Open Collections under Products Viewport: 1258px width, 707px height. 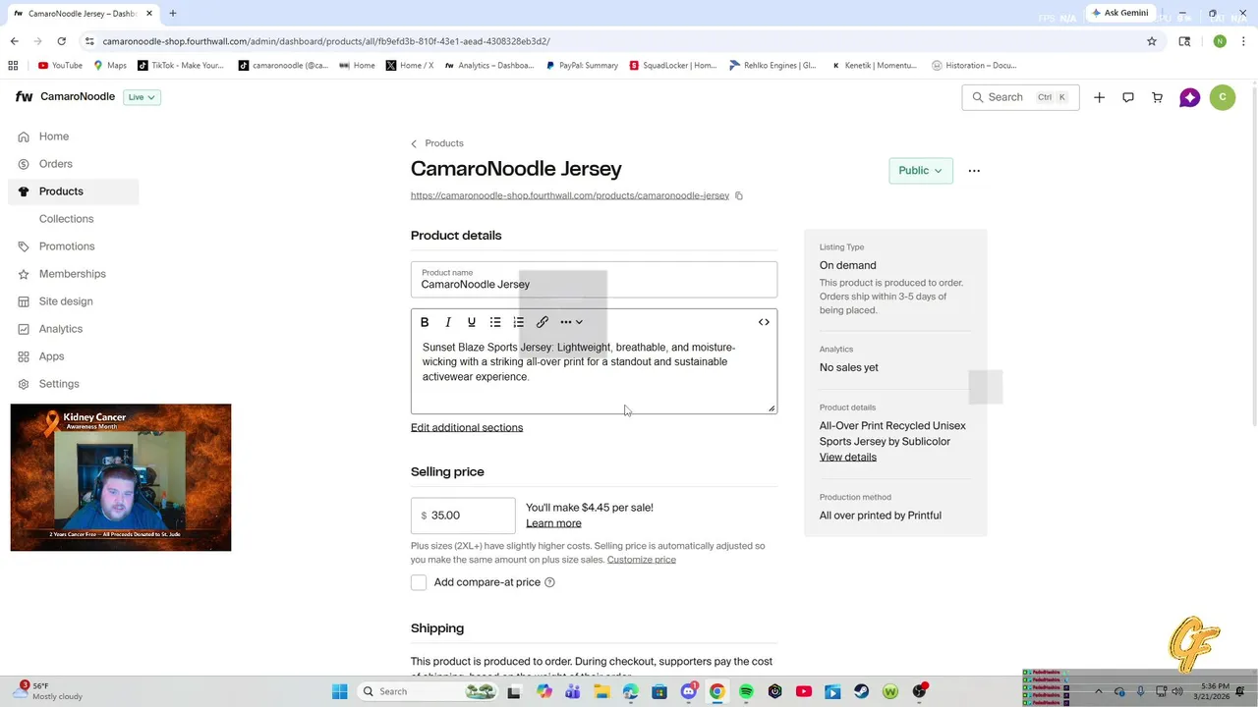66,219
